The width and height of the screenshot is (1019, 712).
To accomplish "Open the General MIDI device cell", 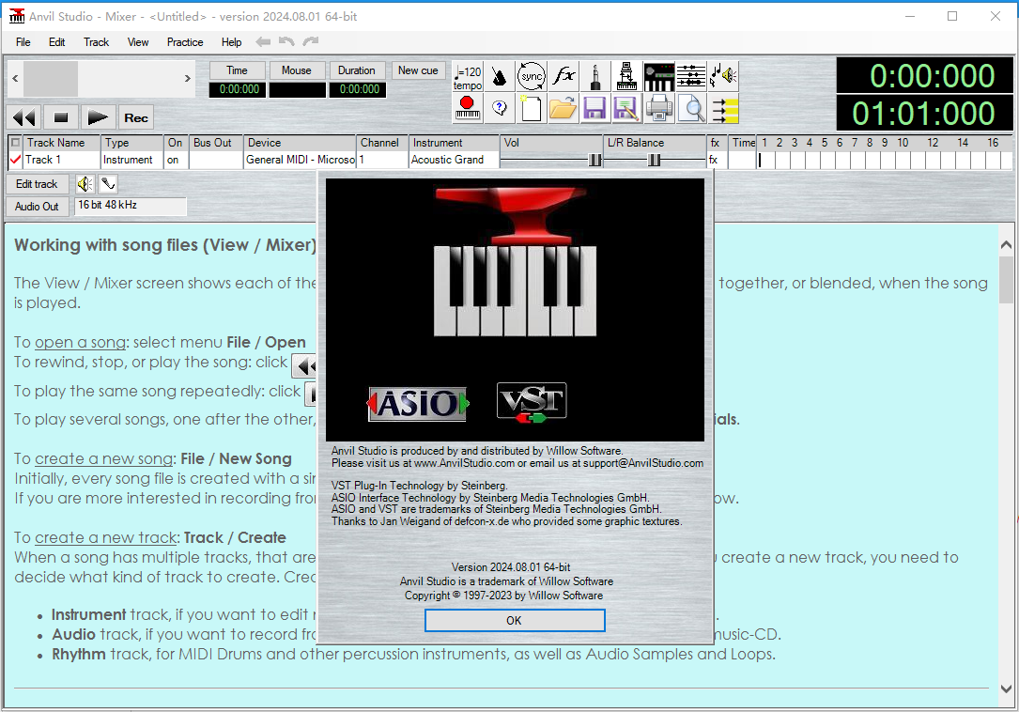I will point(300,160).
